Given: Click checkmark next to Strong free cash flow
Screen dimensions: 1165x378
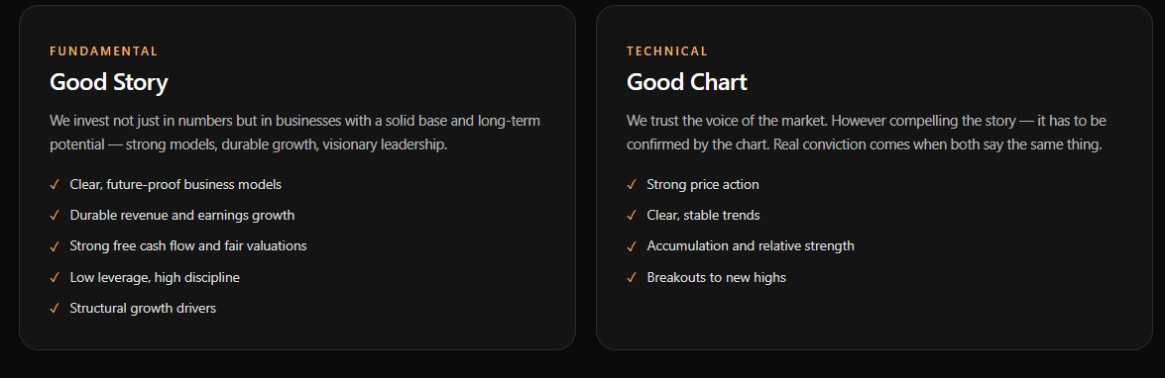Looking at the screenshot, I should 55,246.
